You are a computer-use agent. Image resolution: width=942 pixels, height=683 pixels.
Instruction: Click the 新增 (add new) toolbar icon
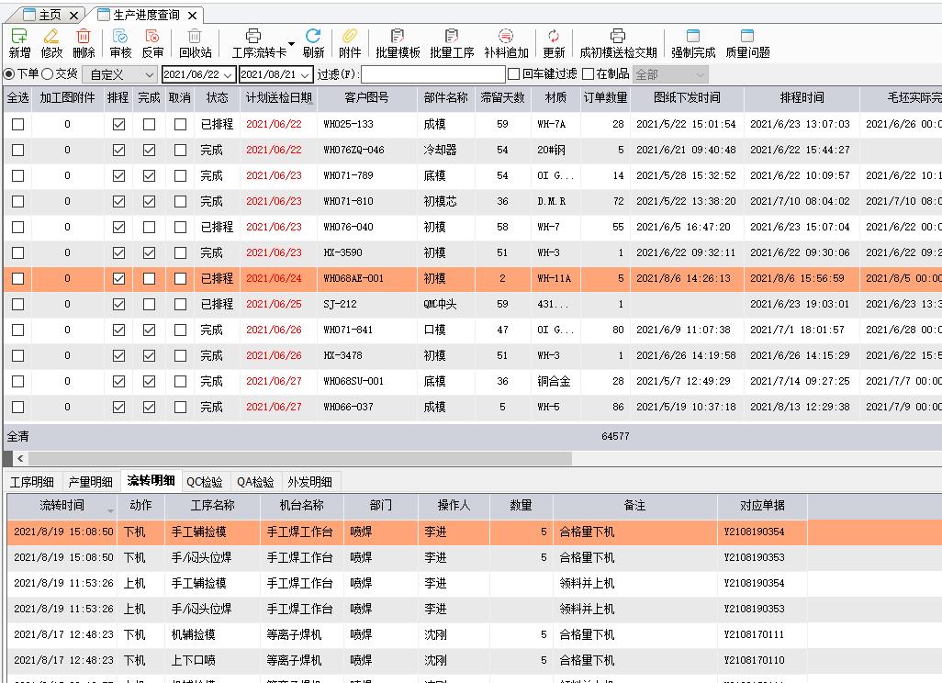click(19, 37)
